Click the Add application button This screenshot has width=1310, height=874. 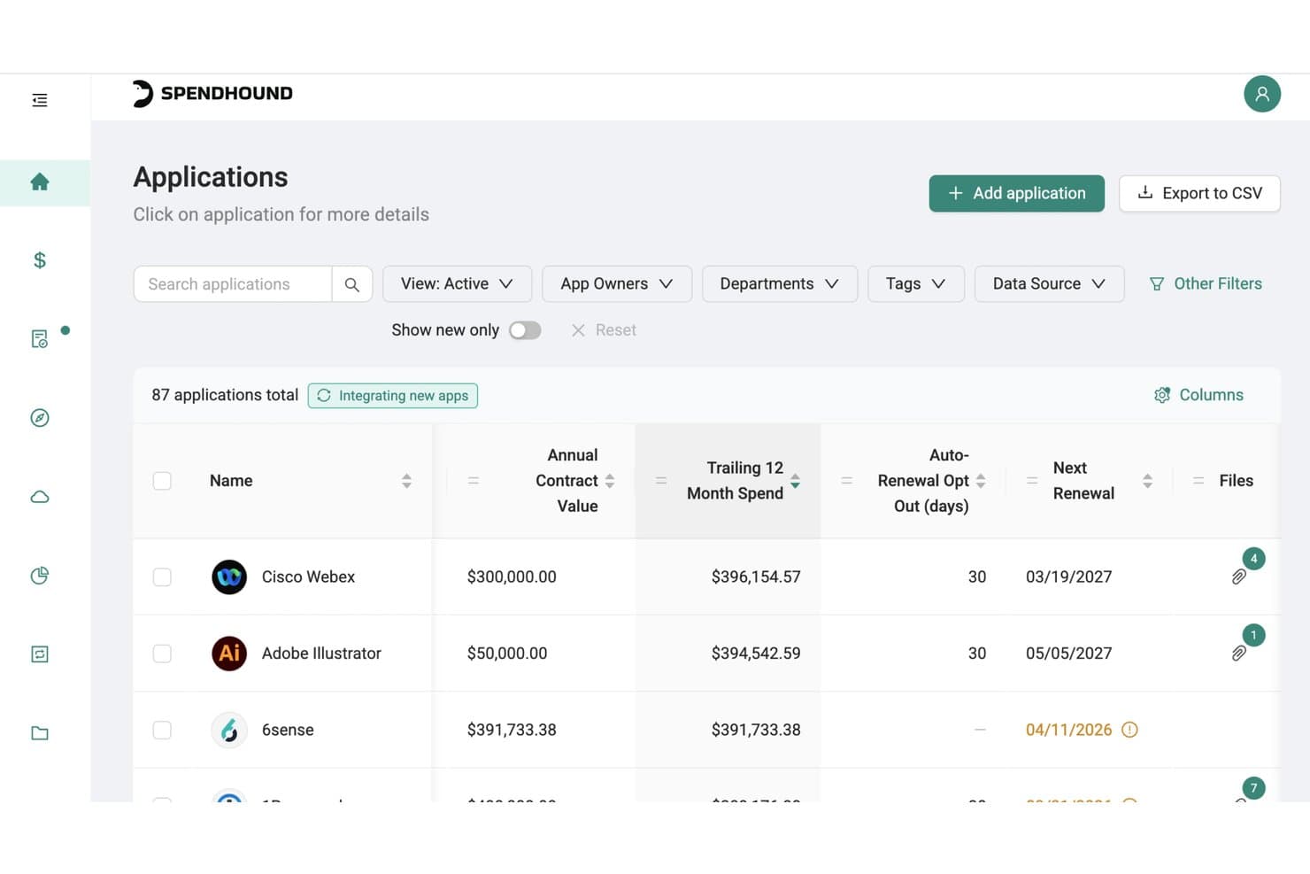(1016, 194)
